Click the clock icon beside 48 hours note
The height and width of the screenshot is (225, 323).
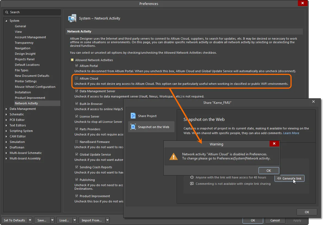[192, 177]
